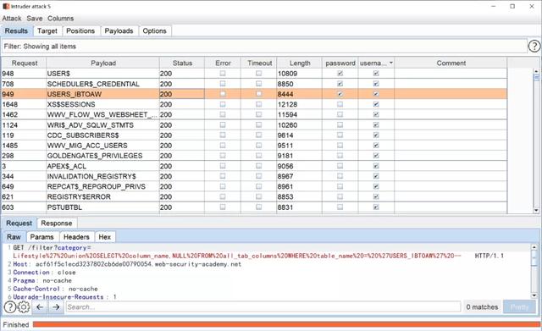Sort by the Error column header

223,63
